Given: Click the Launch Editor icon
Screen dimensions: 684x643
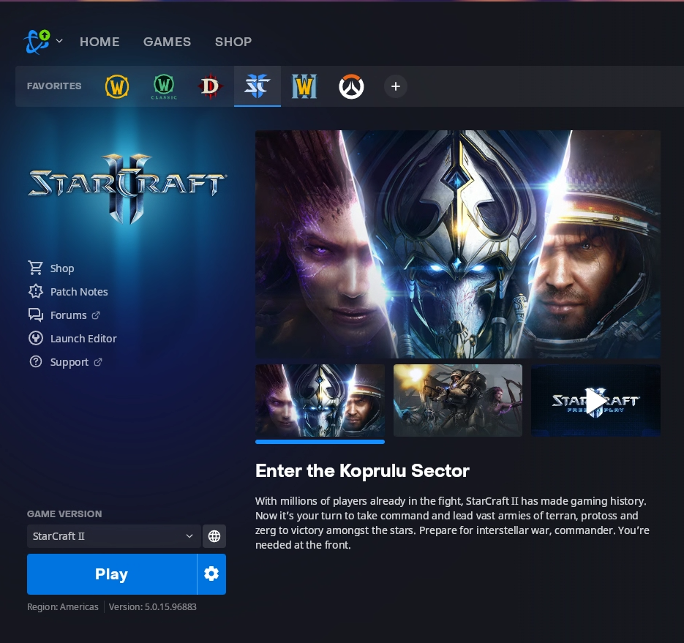Looking at the screenshot, I should coord(36,339).
